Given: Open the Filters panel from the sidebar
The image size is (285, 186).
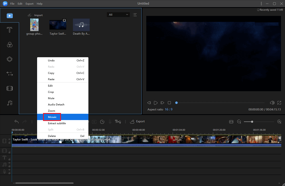Looking at the screenshot, I should coord(10,45).
